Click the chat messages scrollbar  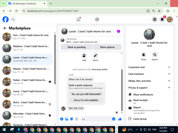pyautogui.click(x=122, y=90)
